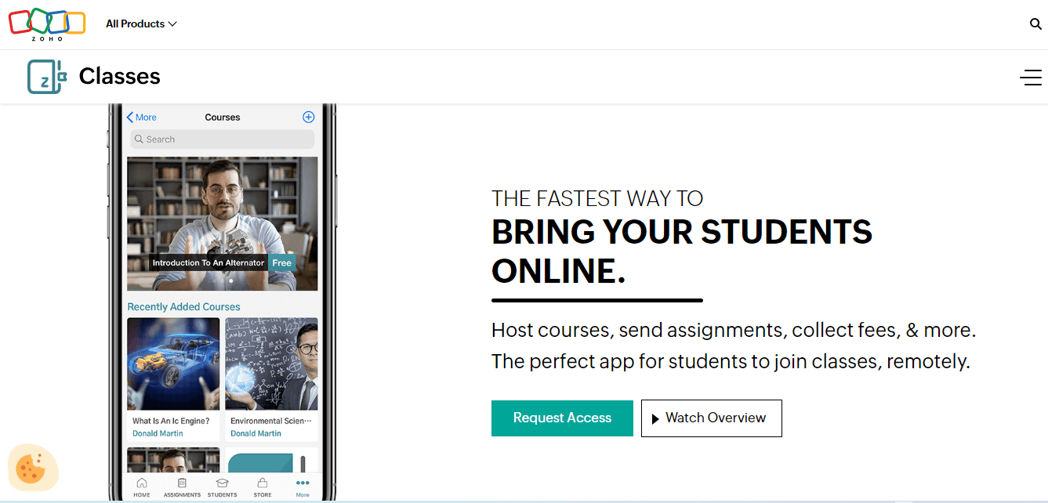The image size is (1048, 503).
Task: Click the carousel page indicator dot
Action: click(231, 281)
